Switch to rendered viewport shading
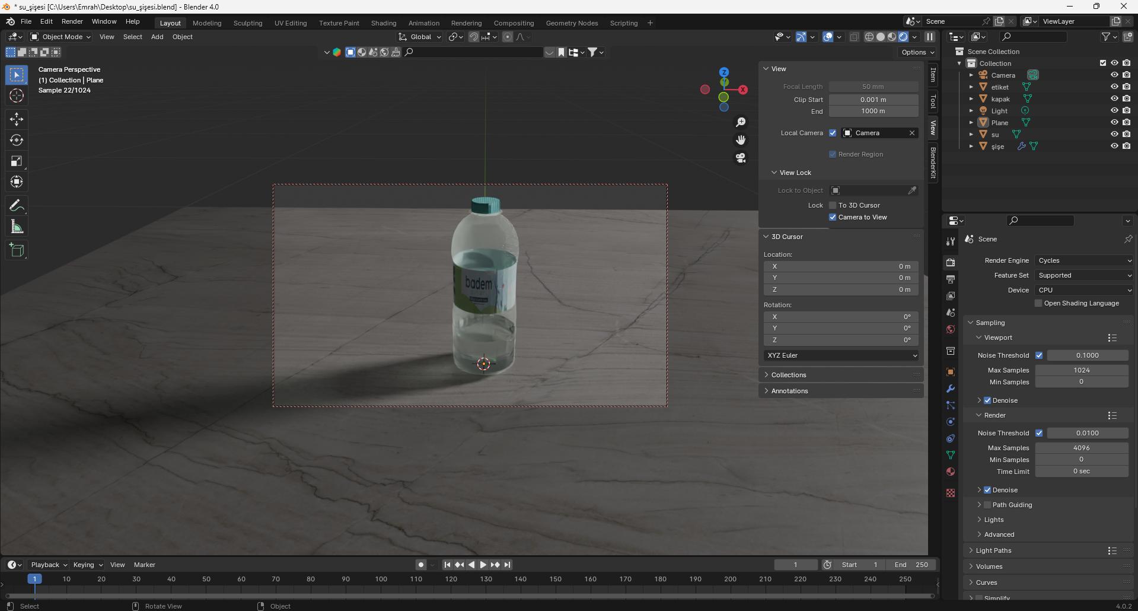Screen dimensions: 1138x611 pos(903,37)
